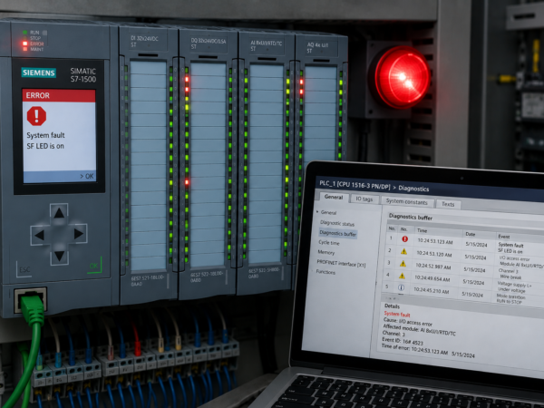Click the PLC_1 [CPU 1516-3 PN/DP] breadcrumb
Viewport: 544px width, 408px height.
(355, 185)
